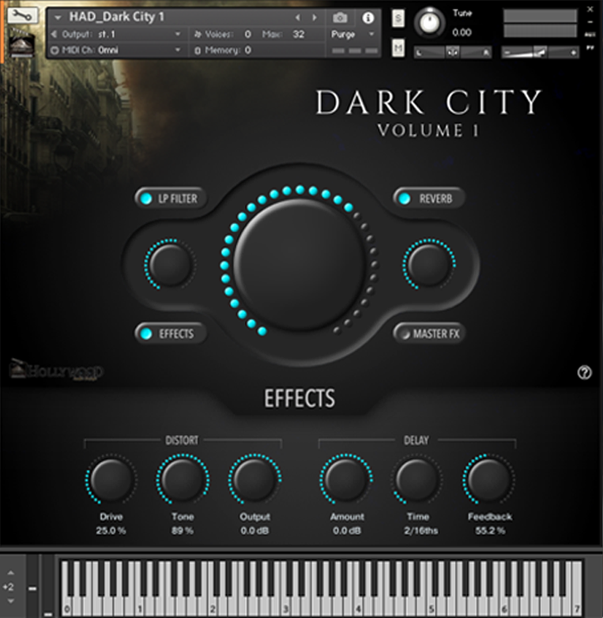Open the instrument info icon

(x=367, y=17)
